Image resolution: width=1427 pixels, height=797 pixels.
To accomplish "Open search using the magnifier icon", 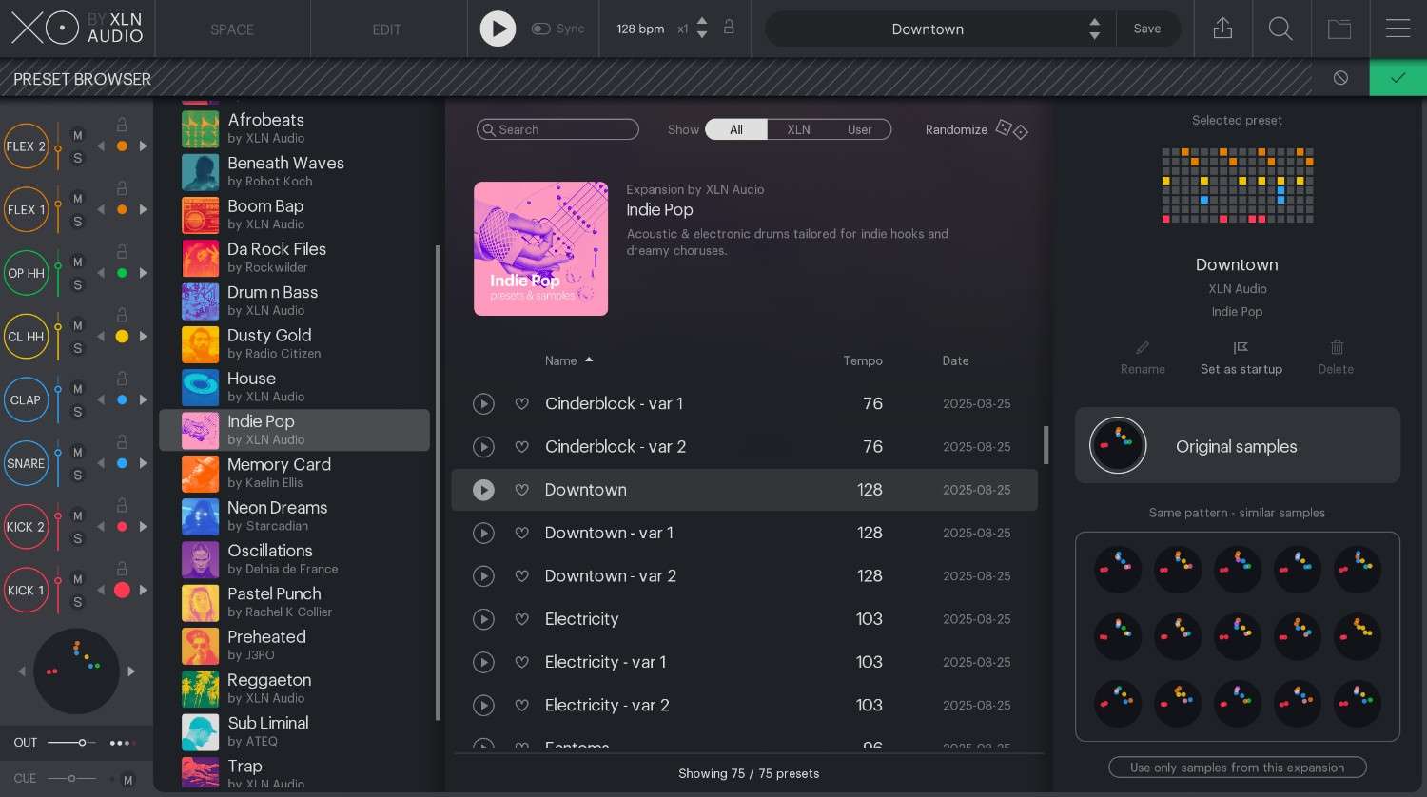I will (x=1280, y=29).
